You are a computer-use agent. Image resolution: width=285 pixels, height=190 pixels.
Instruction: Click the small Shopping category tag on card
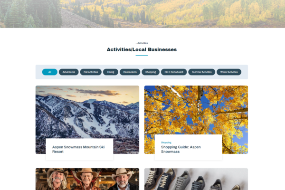(x=166, y=142)
